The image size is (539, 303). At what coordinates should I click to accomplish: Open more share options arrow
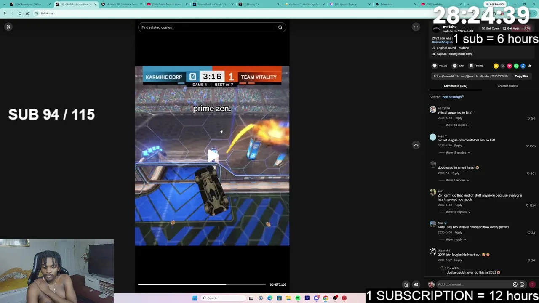[x=530, y=66]
